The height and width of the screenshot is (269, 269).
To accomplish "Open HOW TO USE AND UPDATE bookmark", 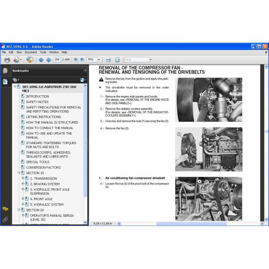I will coord(49,135).
